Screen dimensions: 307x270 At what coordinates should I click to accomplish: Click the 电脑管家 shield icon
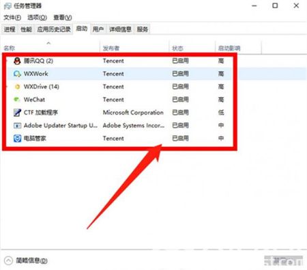pyautogui.click(x=17, y=138)
